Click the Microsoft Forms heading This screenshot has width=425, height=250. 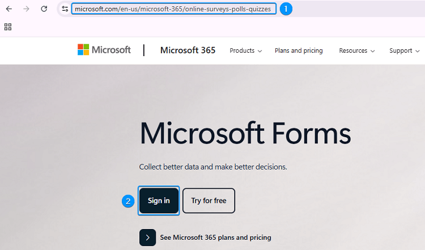[x=245, y=133]
